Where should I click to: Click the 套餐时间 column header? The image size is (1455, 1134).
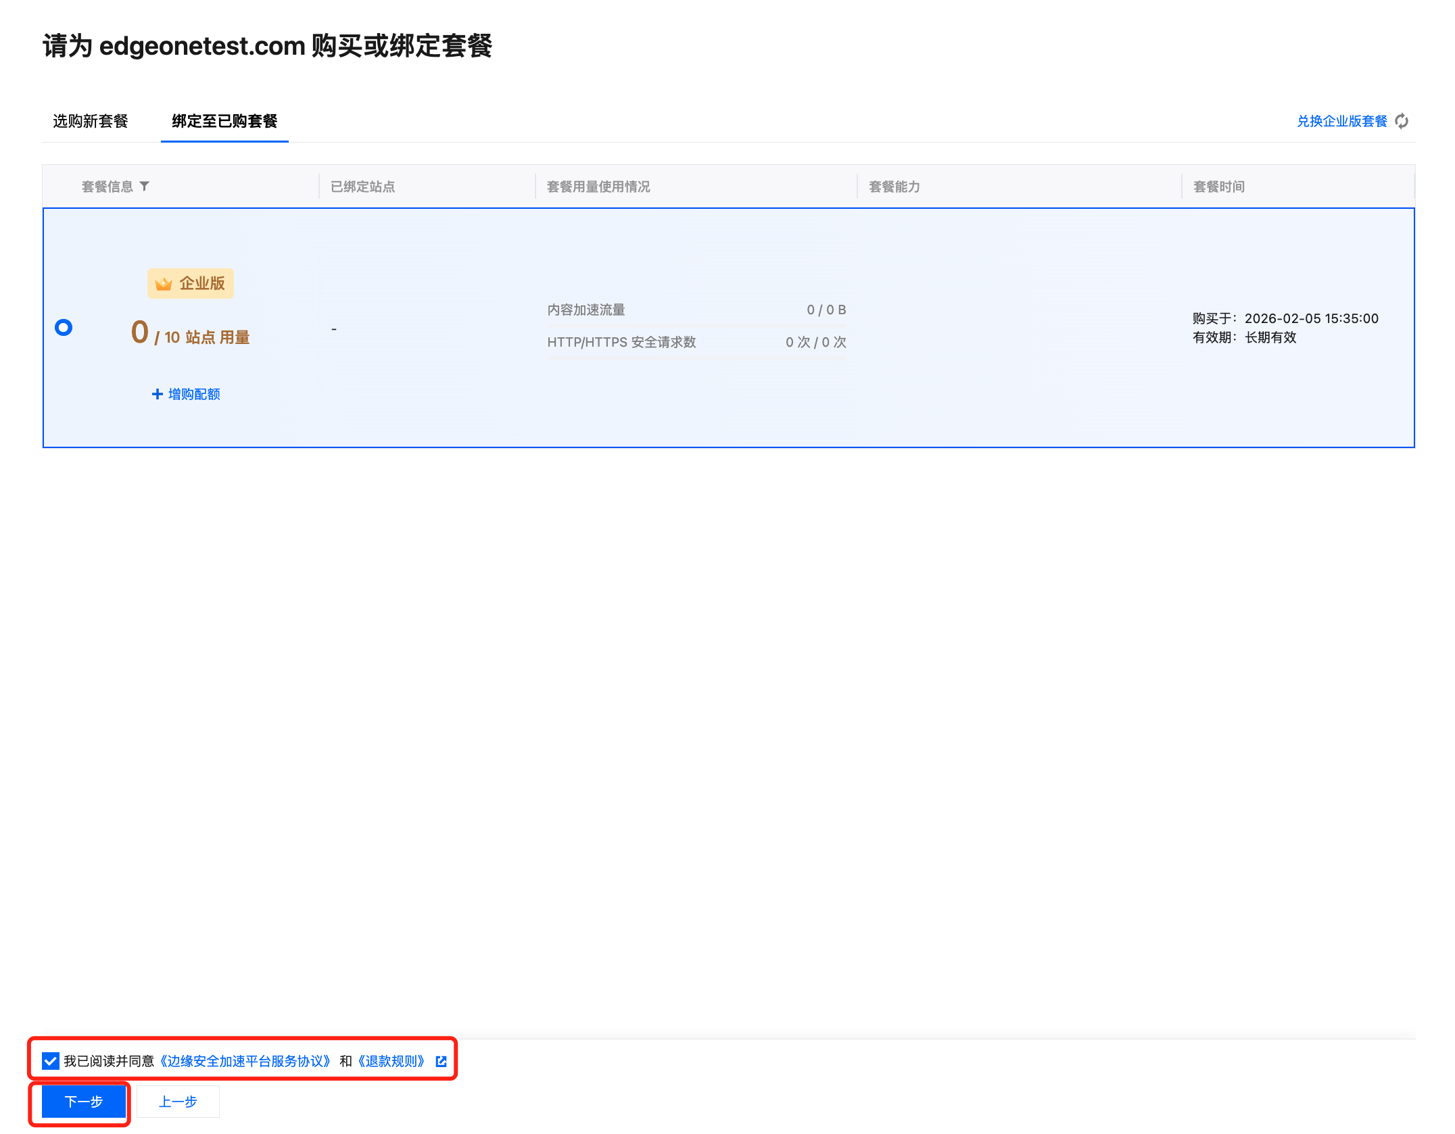tap(1218, 187)
